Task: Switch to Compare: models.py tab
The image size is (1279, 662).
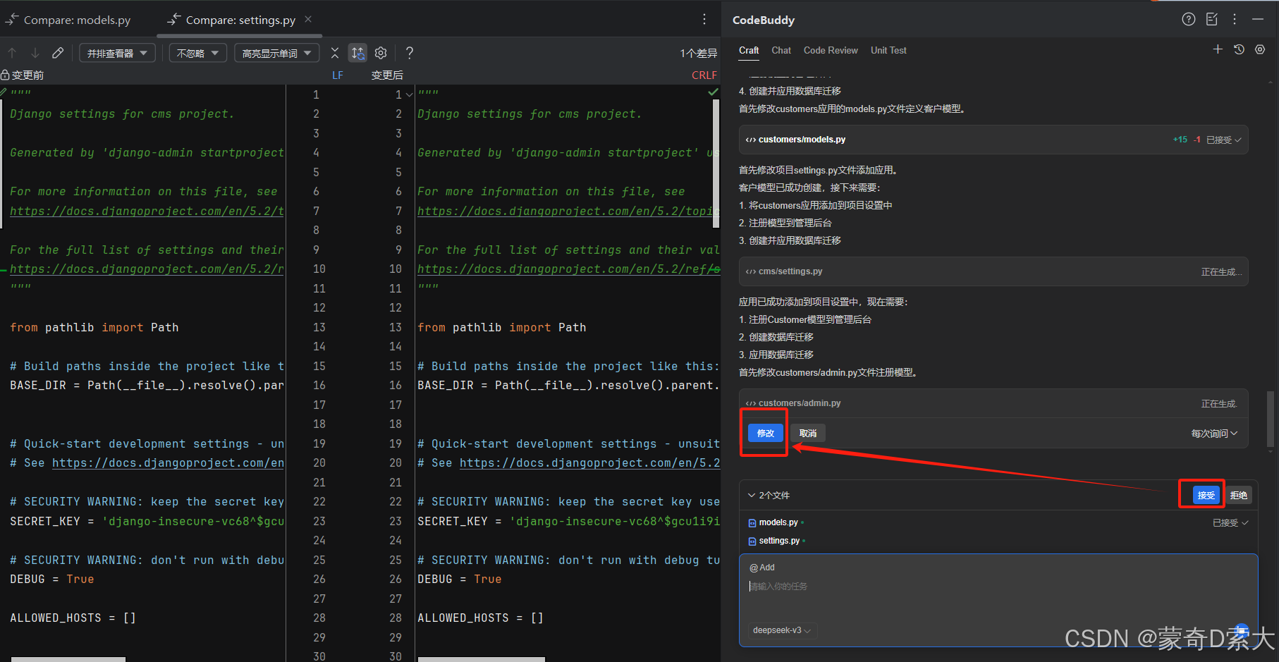Action: click(x=69, y=20)
